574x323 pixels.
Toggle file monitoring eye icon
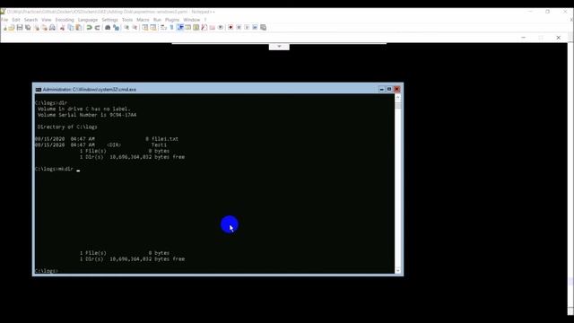pyautogui.click(x=221, y=28)
